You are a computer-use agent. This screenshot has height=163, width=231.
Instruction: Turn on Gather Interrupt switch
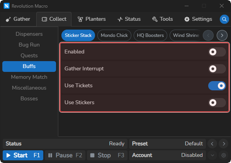coord(217,69)
